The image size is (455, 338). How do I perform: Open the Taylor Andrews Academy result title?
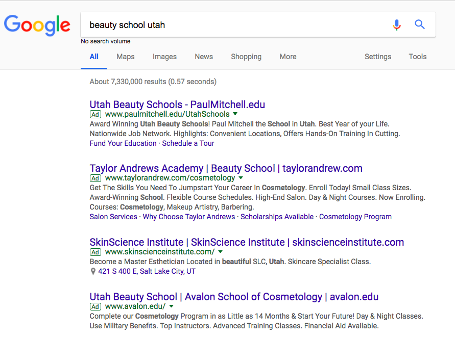(x=226, y=168)
